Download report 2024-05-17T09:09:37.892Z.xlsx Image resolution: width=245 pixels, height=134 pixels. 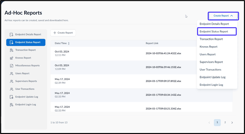coord(163,81)
